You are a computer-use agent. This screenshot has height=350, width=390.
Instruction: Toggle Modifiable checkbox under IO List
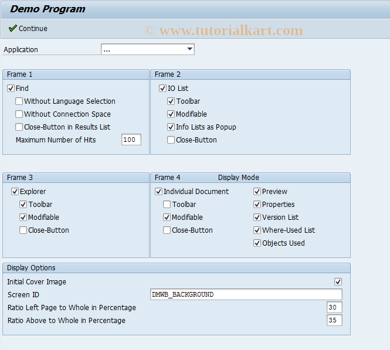click(171, 114)
